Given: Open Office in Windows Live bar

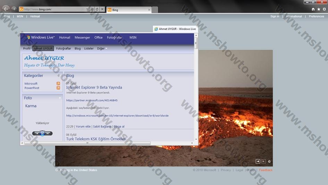Looking at the screenshot, I should pos(98,37).
